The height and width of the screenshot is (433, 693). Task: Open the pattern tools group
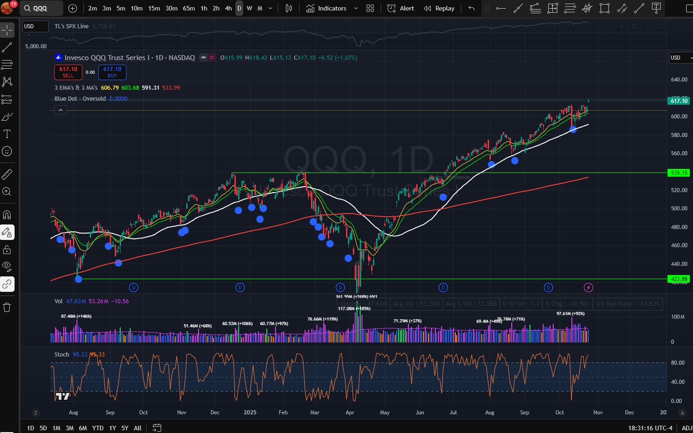(7, 82)
